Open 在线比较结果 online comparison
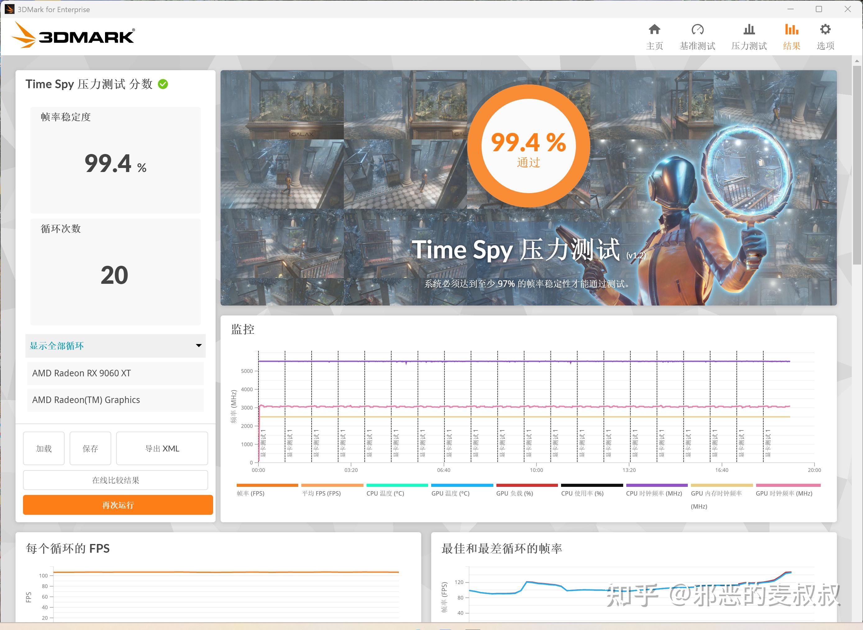Image resolution: width=863 pixels, height=630 pixels. 115,480
